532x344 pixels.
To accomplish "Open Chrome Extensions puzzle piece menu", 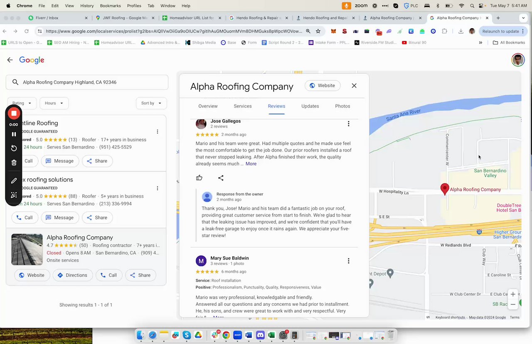I will pos(444,31).
